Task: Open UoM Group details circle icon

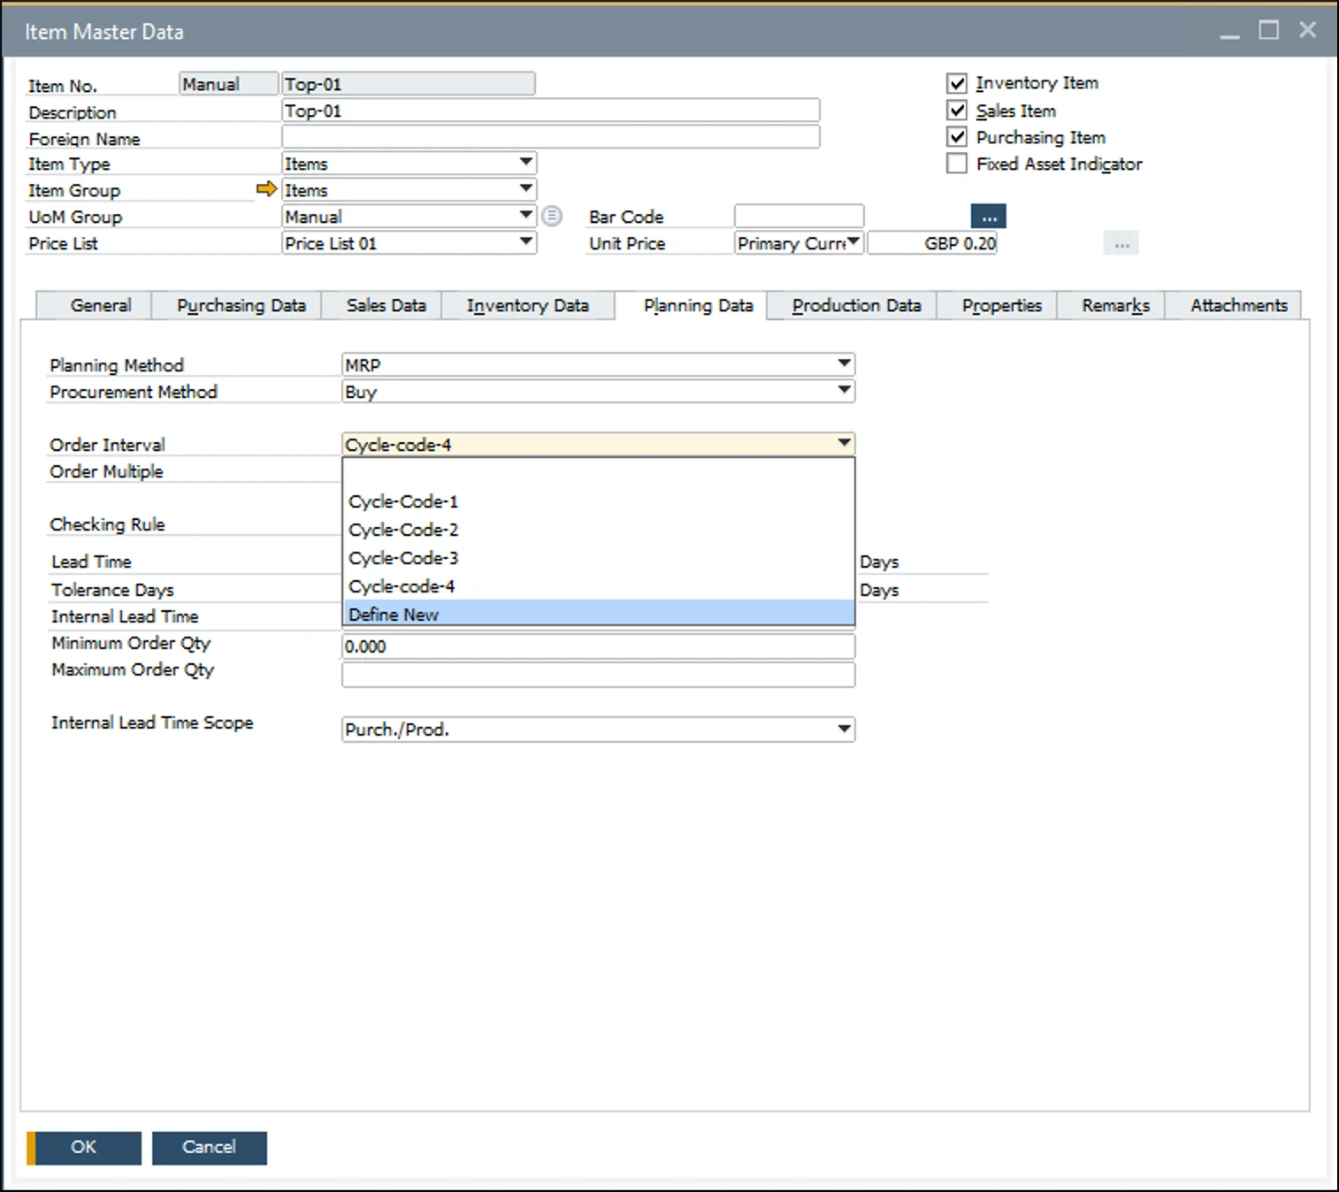Action: pos(552,216)
